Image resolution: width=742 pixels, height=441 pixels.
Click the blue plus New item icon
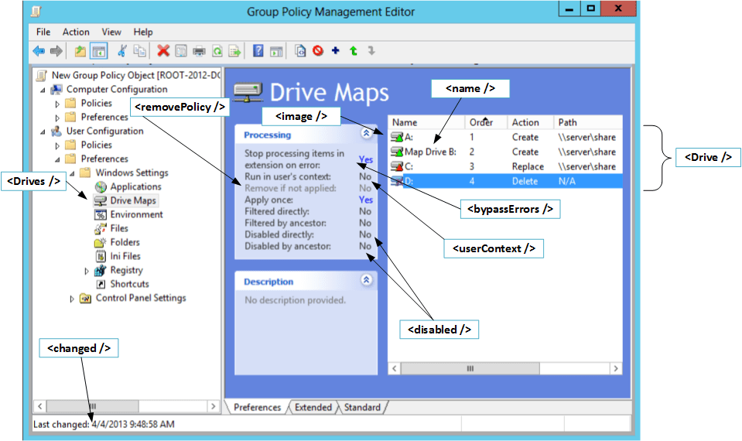point(336,50)
